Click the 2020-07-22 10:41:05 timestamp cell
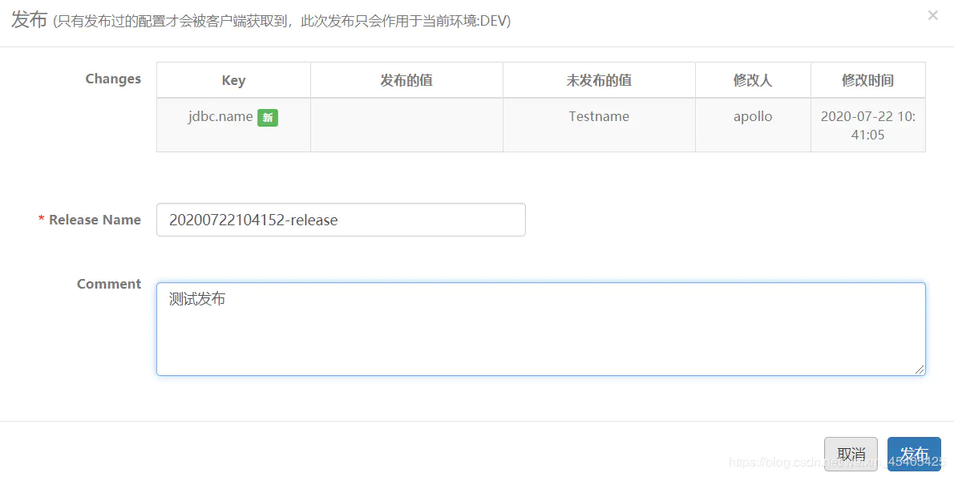Screen dimensions: 954x477 [x=868, y=125]
